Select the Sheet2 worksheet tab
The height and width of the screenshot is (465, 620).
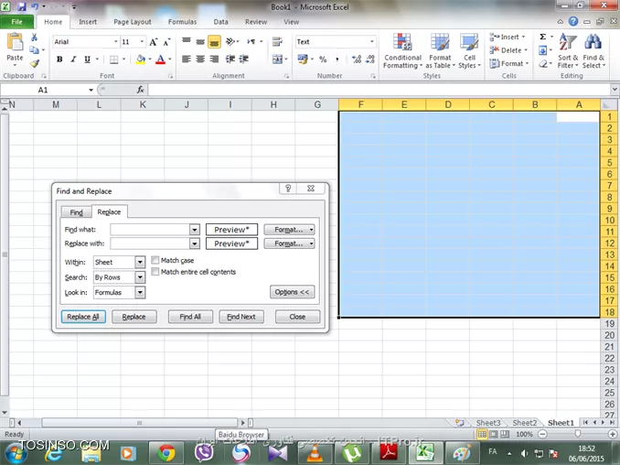[524, 423]
